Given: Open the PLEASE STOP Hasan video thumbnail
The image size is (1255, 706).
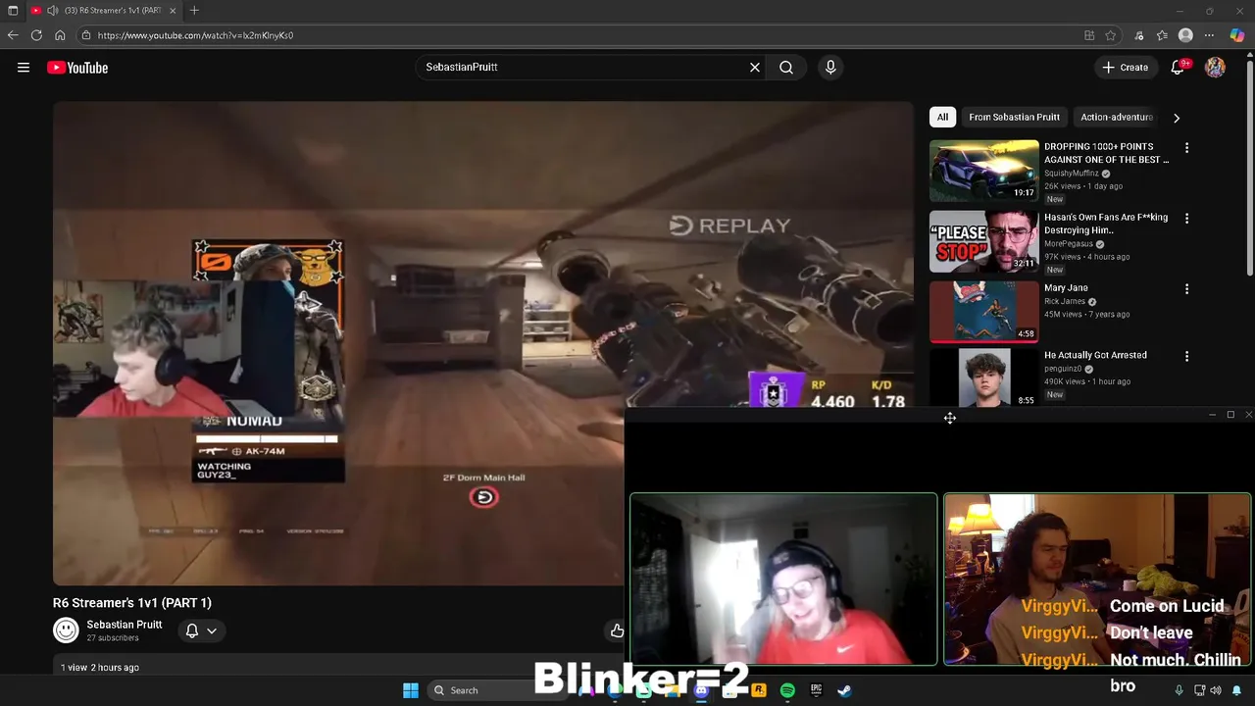Looking at the screenshot, I should click(983, 240).
